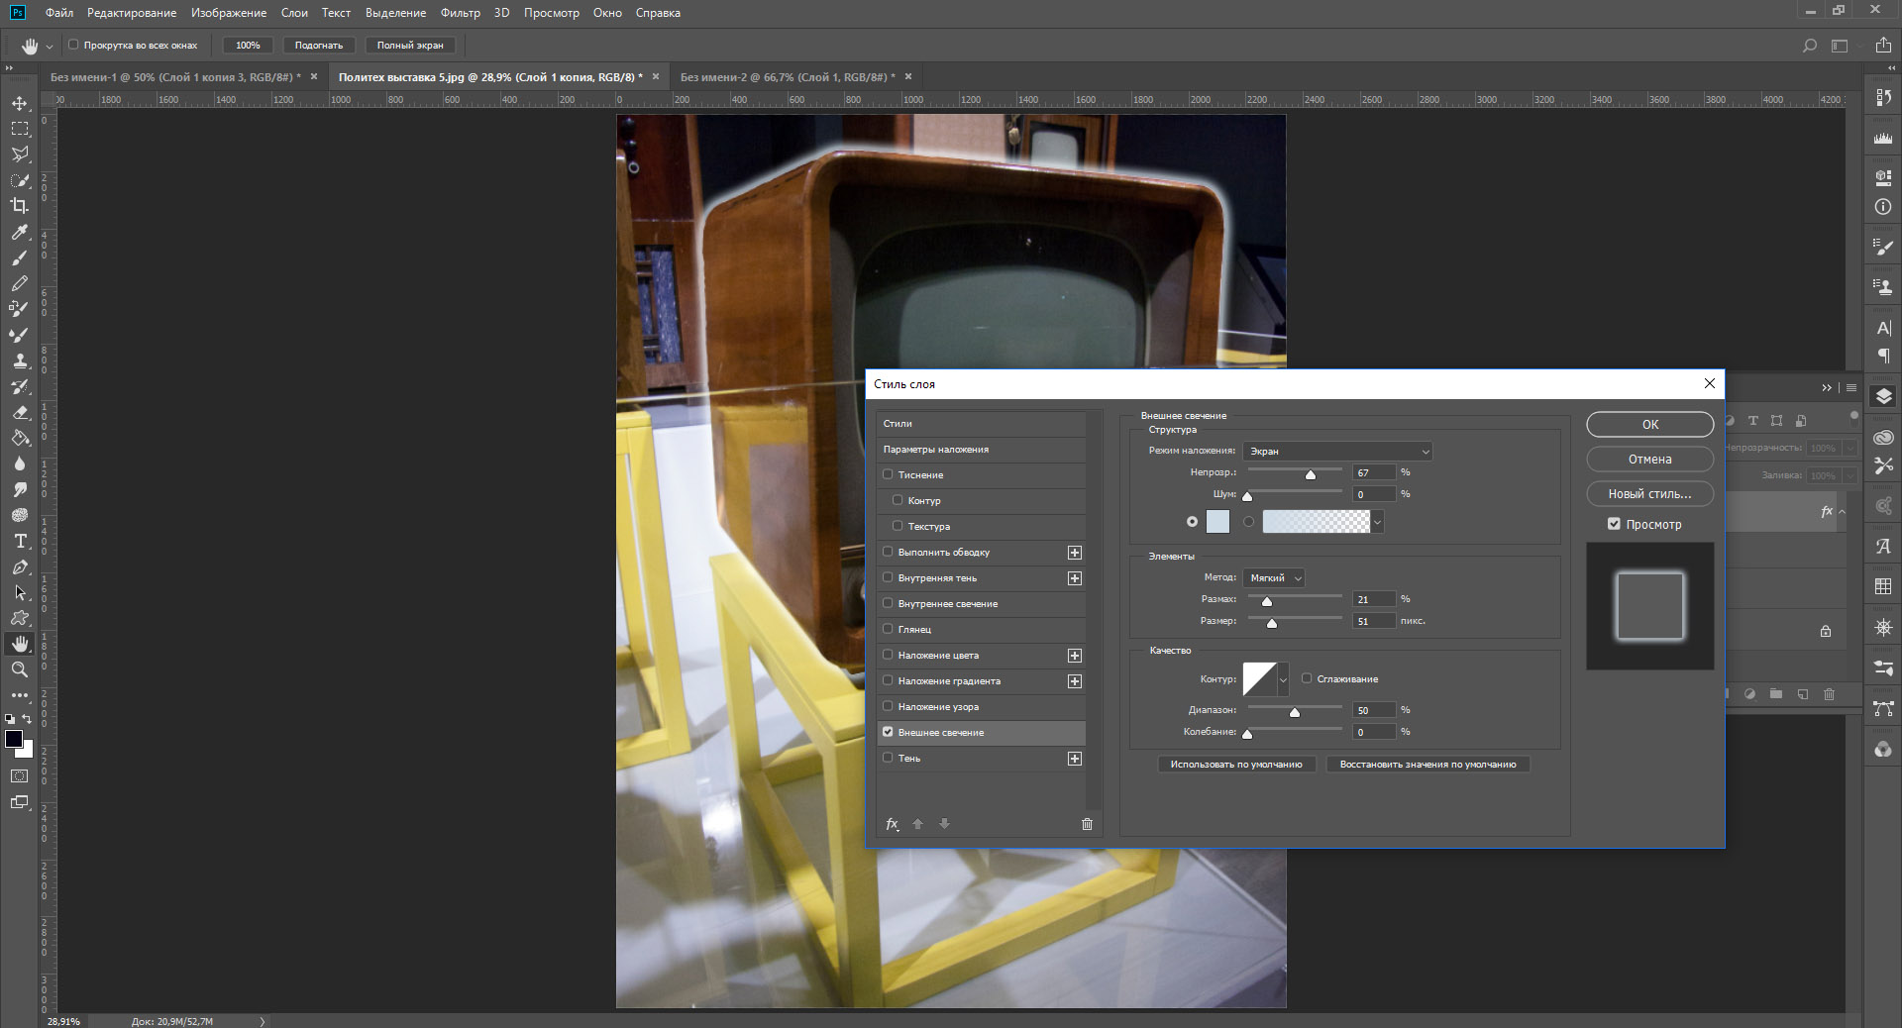Enable the Внутреннее свечение checkbox
Image resolution: width=1902 pixels, height=1028 pixels.
point(888,603)
